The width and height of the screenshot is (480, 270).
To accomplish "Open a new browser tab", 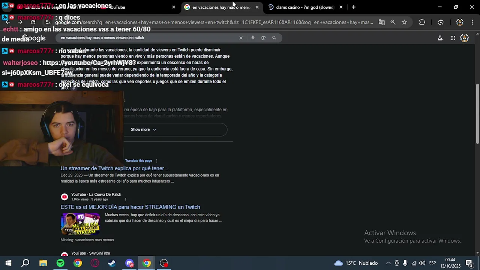I will click(x=353, y=7).
